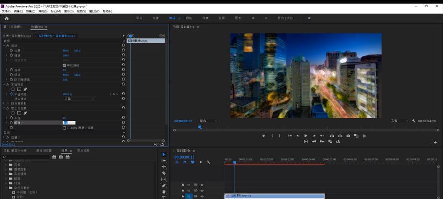Select the Type tool
Image resolution: width=443 pixels, height=199 pixels.
(164, 198)
